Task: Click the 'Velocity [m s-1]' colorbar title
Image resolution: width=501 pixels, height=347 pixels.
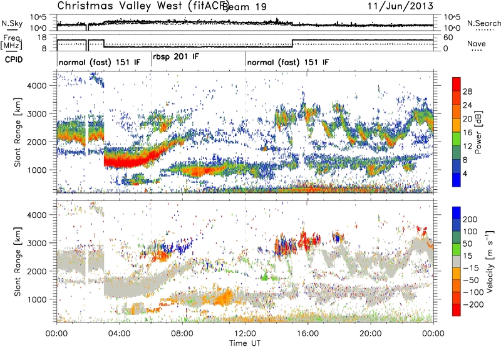Action: coord(489,261)
